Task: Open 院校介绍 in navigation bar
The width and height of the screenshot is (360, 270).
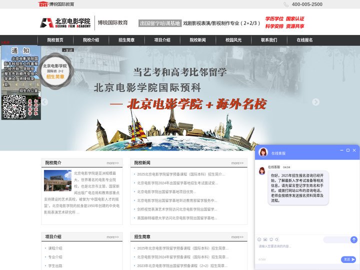Action: [91, 40]
